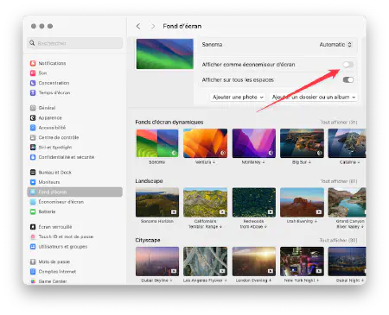
Task: Select the Monterey wallpaper thumbnail
Action: tap(253, 143)
